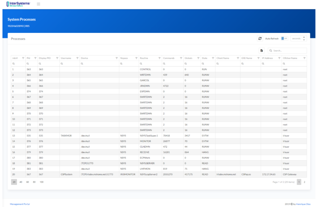Toggle the Auto Refresh switch

(284, 38)
